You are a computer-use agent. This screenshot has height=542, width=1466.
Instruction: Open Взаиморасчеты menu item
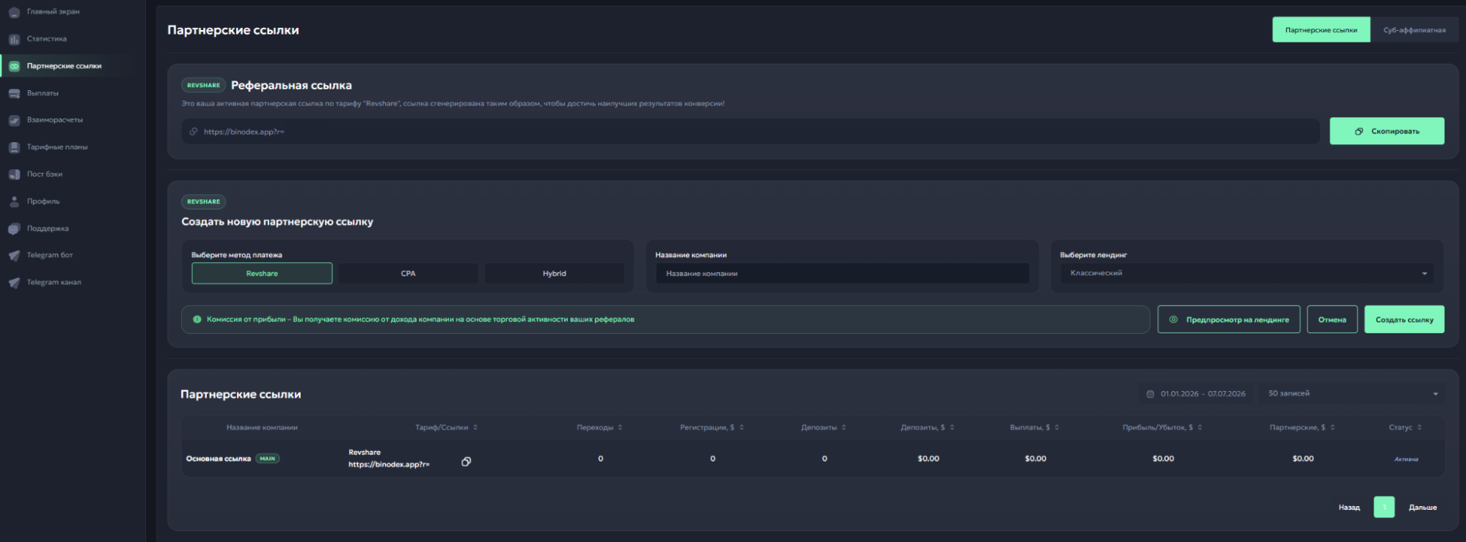[x=55, y=120]
